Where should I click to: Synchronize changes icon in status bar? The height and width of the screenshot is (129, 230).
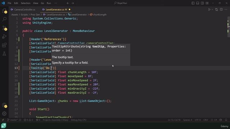(20, 120)
